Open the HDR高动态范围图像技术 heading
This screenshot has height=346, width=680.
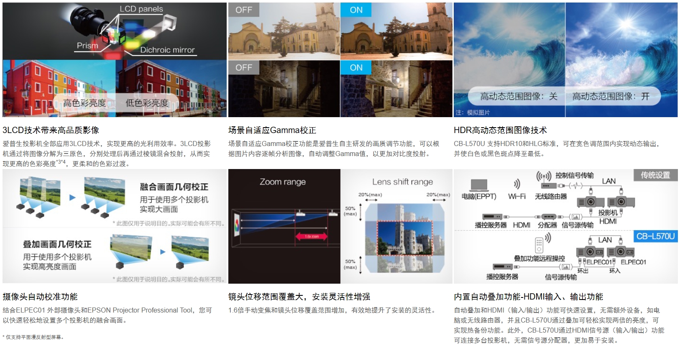coord(500,130)
